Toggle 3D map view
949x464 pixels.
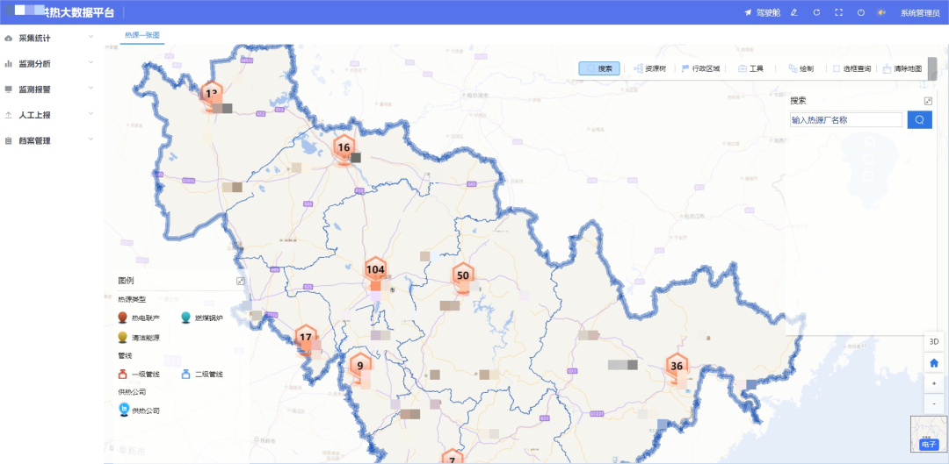tap(934, 341)
